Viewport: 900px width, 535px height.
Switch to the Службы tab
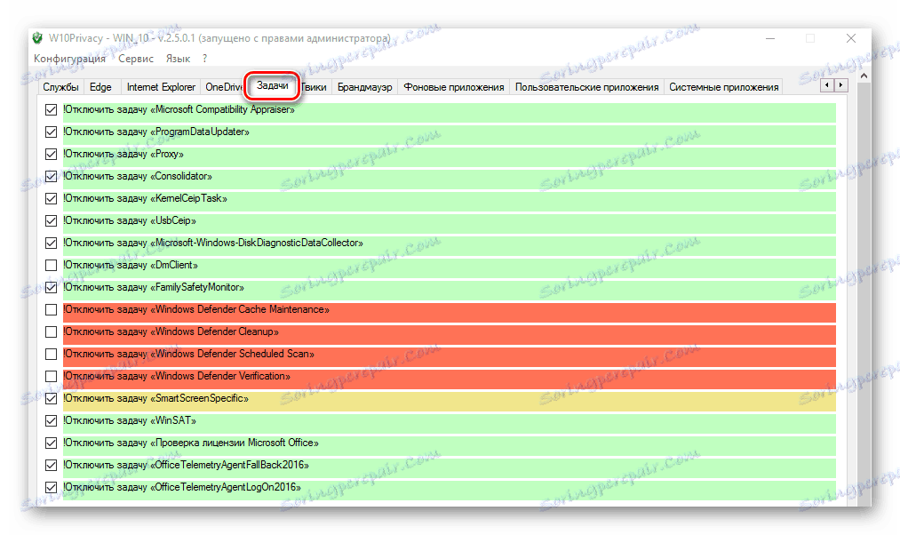point(60,87)
